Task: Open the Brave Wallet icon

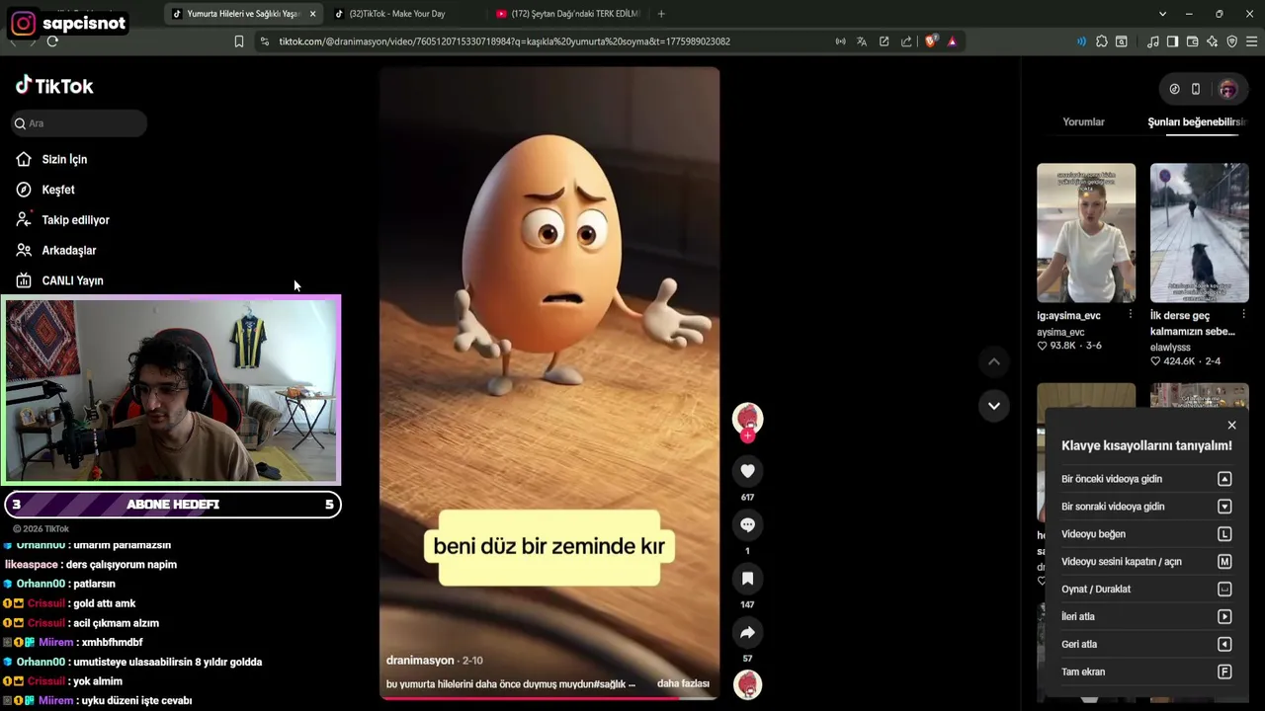Action: pos(1192,41)
